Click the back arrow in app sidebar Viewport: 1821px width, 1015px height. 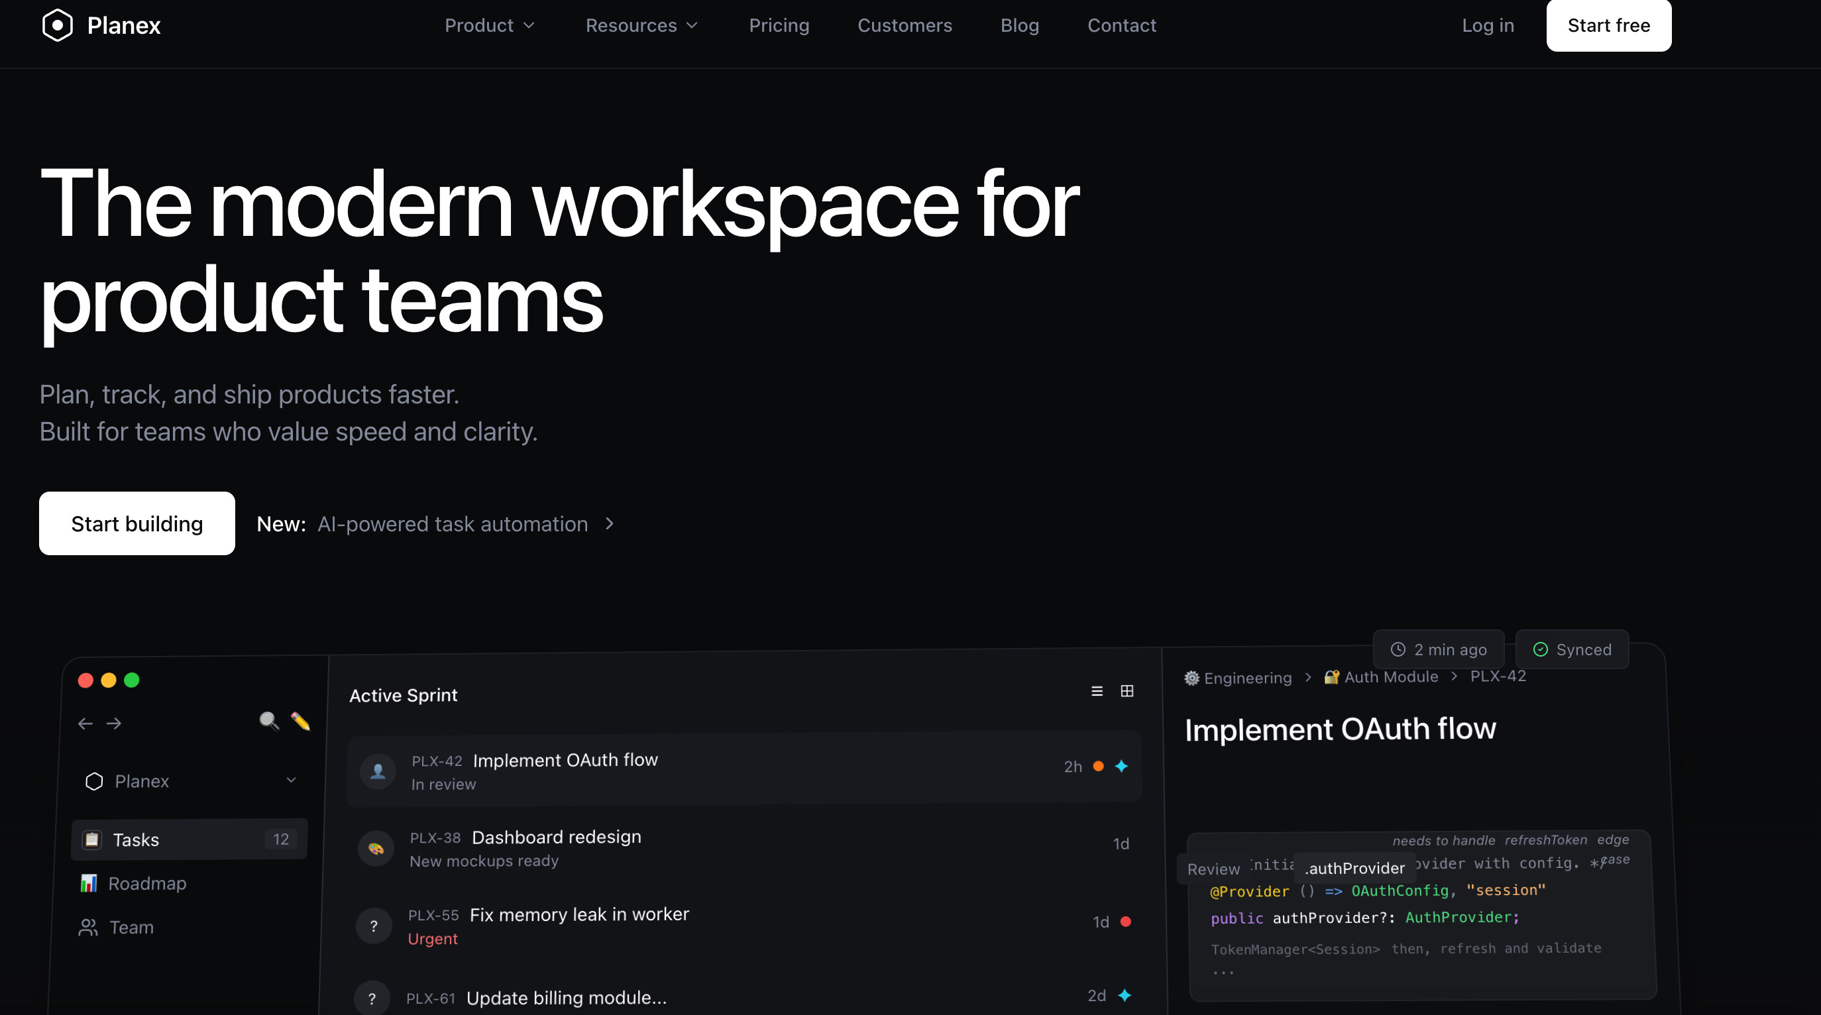click(85, 723)
